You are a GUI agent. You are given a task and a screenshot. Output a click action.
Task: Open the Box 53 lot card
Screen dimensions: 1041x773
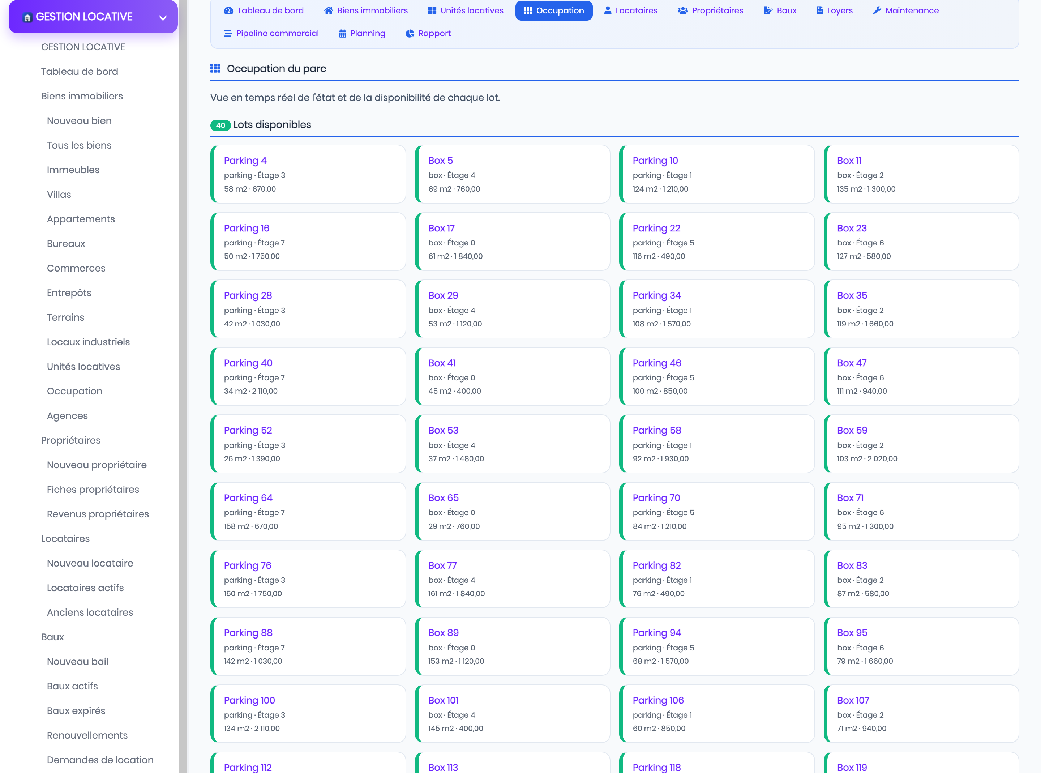[513, 444]
